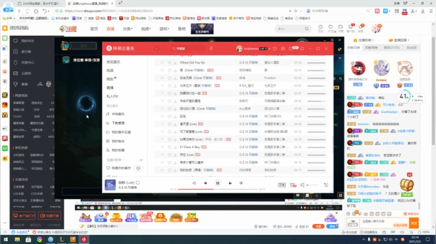Toggle the loop playback mode icon

(x=194, y=183)
